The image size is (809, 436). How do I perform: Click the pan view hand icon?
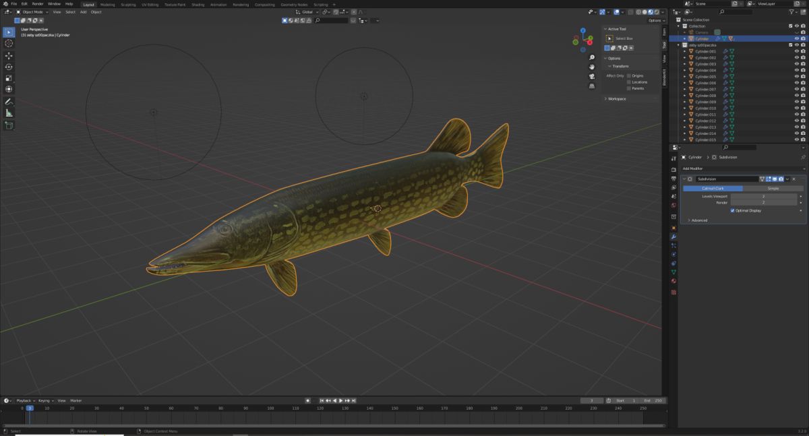click(x=591, y=67)
